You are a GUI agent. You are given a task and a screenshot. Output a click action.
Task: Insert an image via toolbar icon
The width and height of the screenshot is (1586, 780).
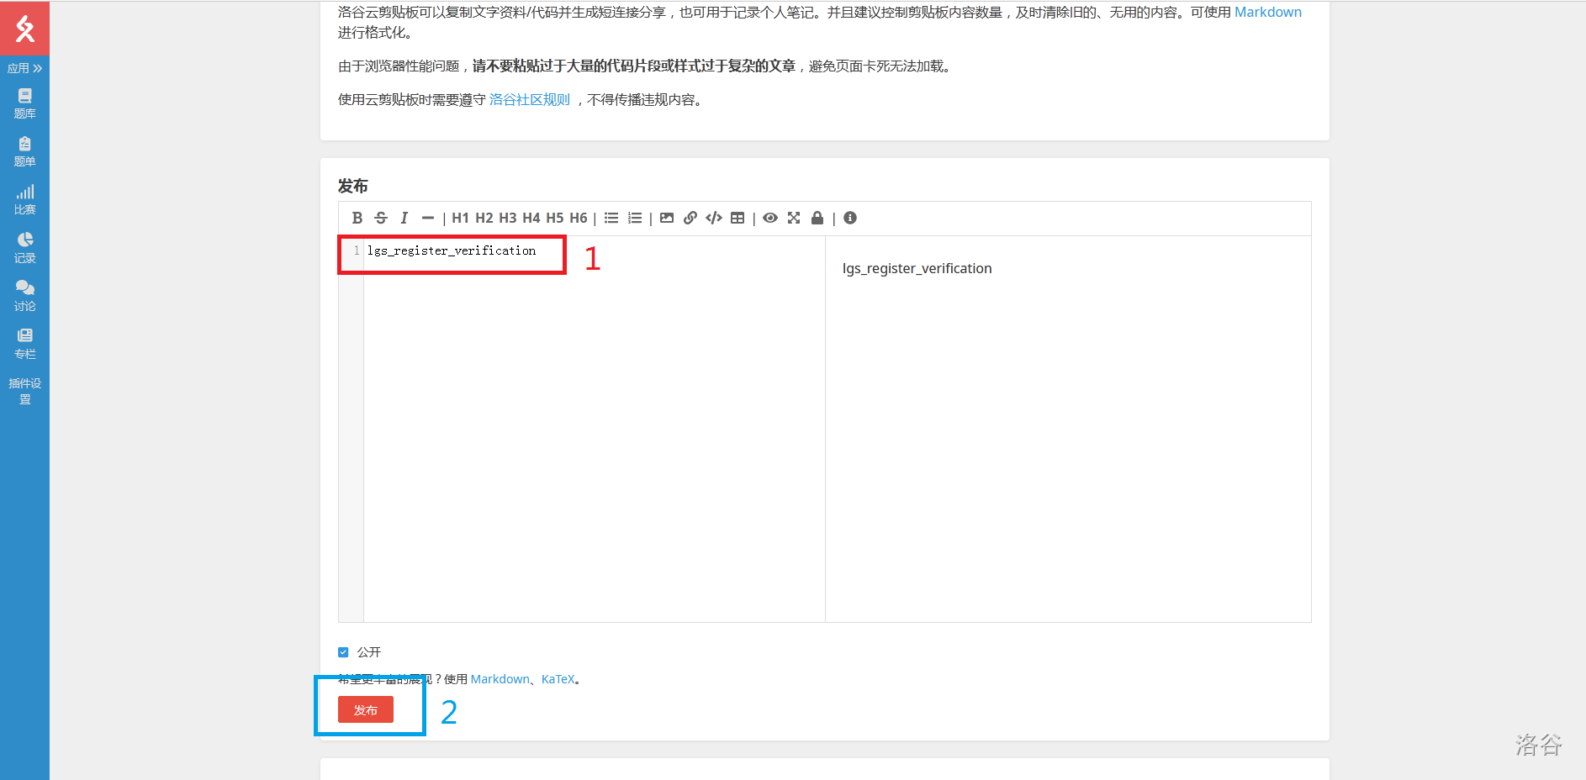point(667,218)
